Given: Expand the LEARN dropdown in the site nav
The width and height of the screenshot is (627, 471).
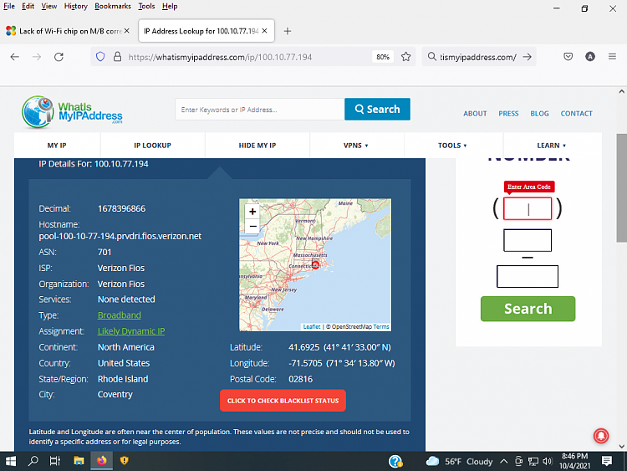Looking at the screenshot, I should click(x=552, y=146).
